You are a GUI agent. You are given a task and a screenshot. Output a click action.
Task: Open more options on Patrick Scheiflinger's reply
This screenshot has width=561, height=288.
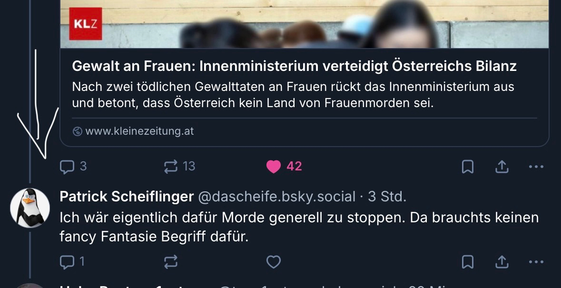tap(536, 261)
